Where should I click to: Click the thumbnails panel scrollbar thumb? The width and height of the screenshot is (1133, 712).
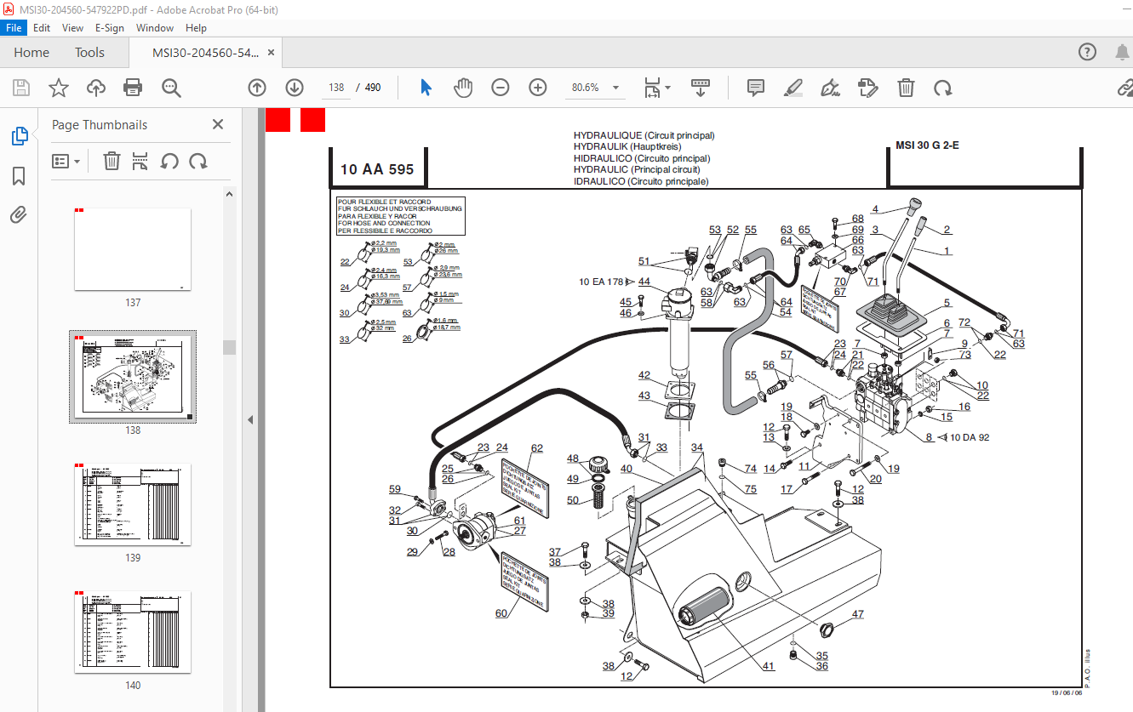(228, 347)
